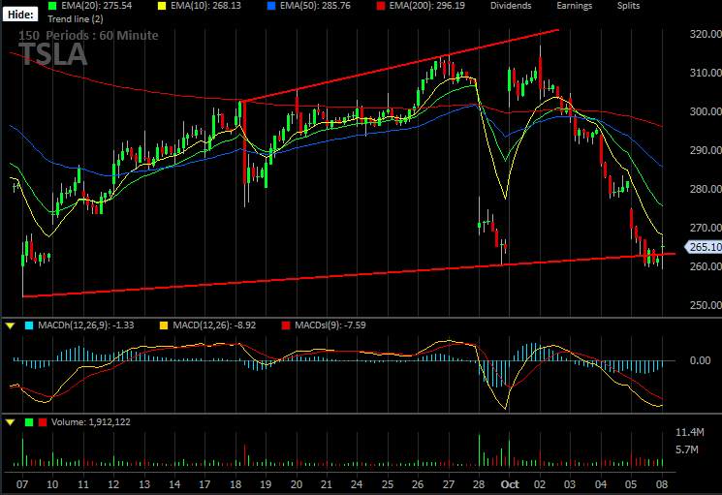Click the red Volume color swatch
722x495 pixels.
(x=43, y=422)
